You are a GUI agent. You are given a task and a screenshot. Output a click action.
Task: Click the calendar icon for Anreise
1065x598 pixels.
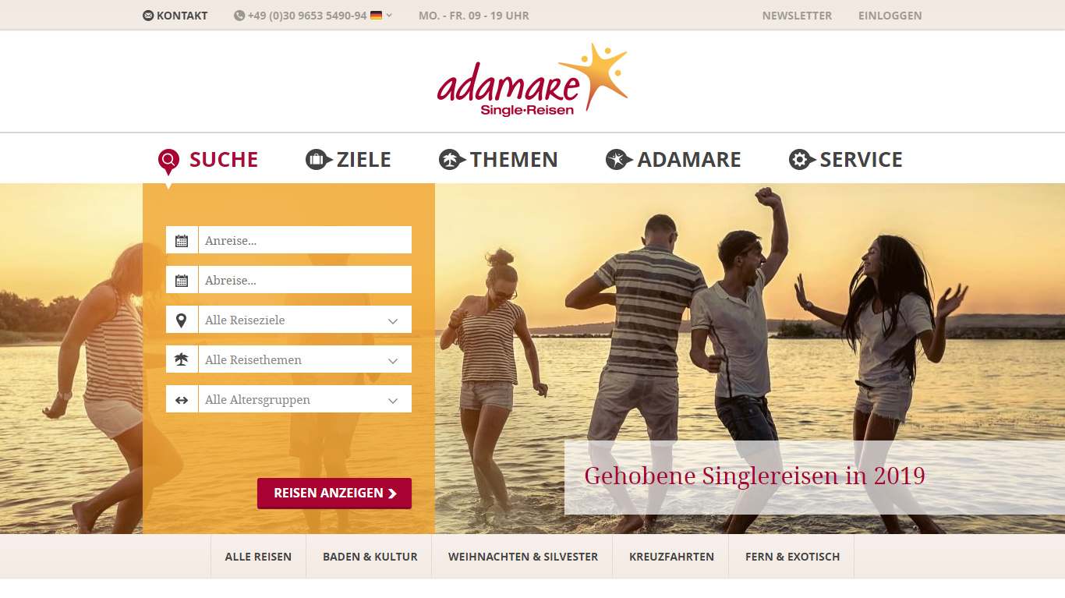[182, 240]
